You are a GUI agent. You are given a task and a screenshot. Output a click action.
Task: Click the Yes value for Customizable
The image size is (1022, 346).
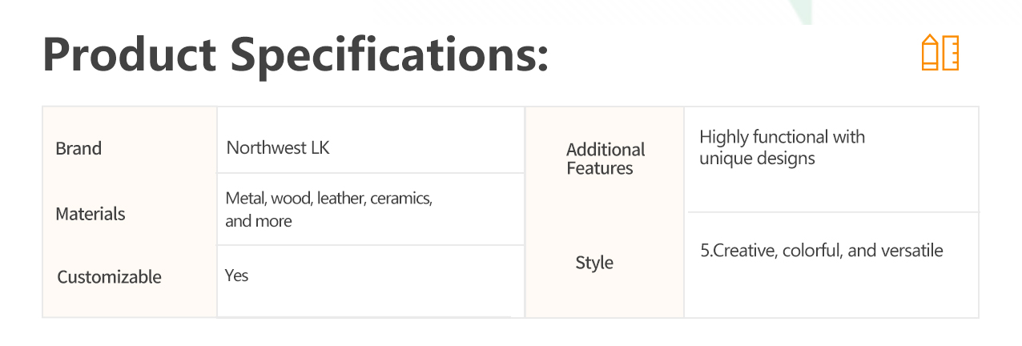pyautogui.click(x=237, y=276)
